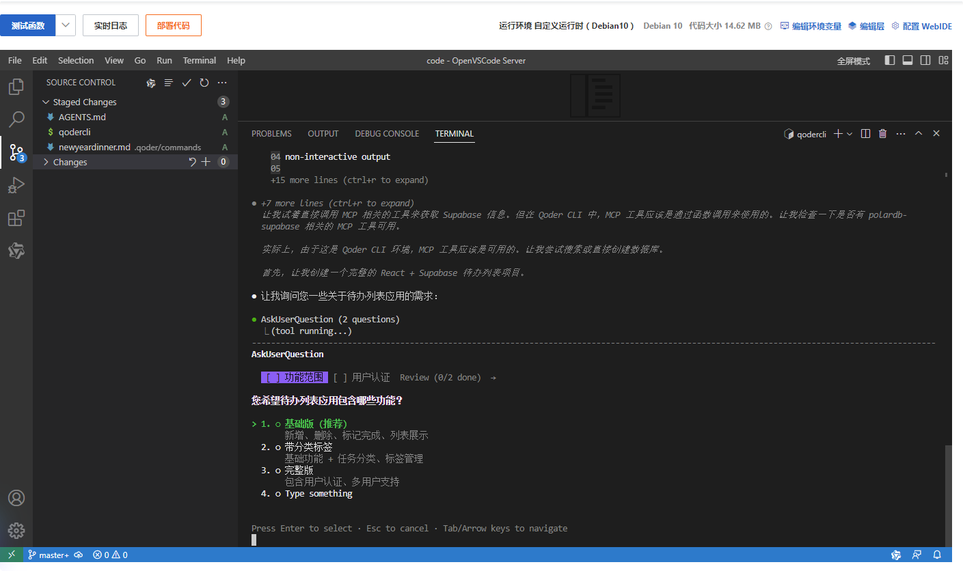Choose the 完整版 option

299,470
